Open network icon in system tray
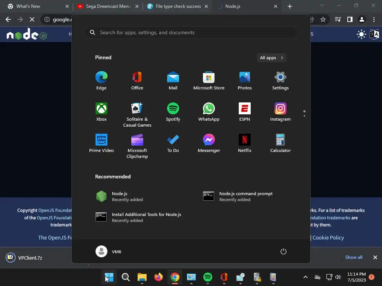Viewport: 382px width, 286px height. (x=329, y=277)
